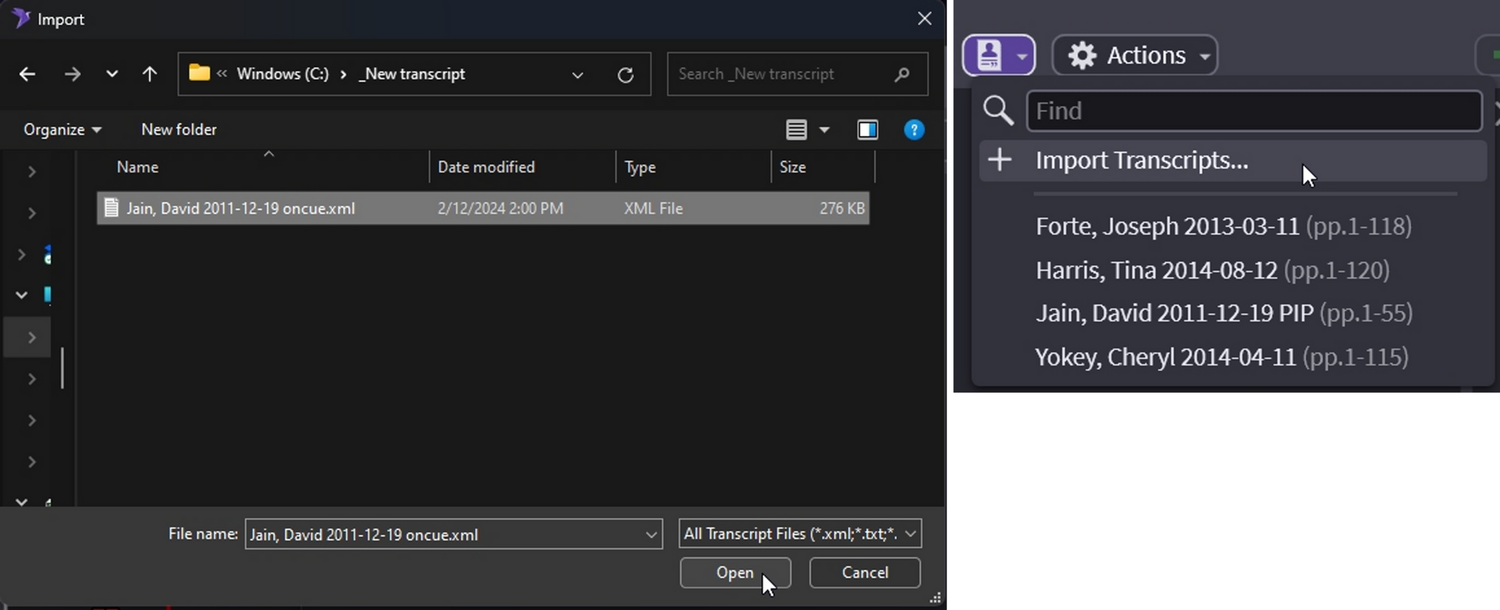The height and width of the screenshot is (610, 1500).
Task: Click the purple deponent transcript icon
Action: 989,56
